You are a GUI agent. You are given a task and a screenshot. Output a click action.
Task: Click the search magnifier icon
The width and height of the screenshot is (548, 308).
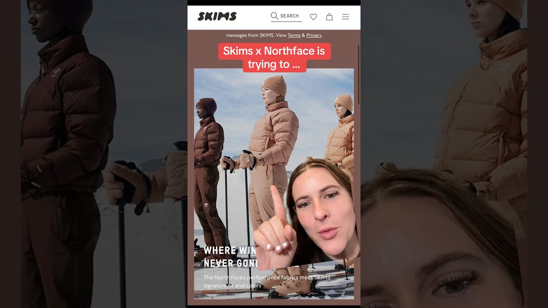274,16
